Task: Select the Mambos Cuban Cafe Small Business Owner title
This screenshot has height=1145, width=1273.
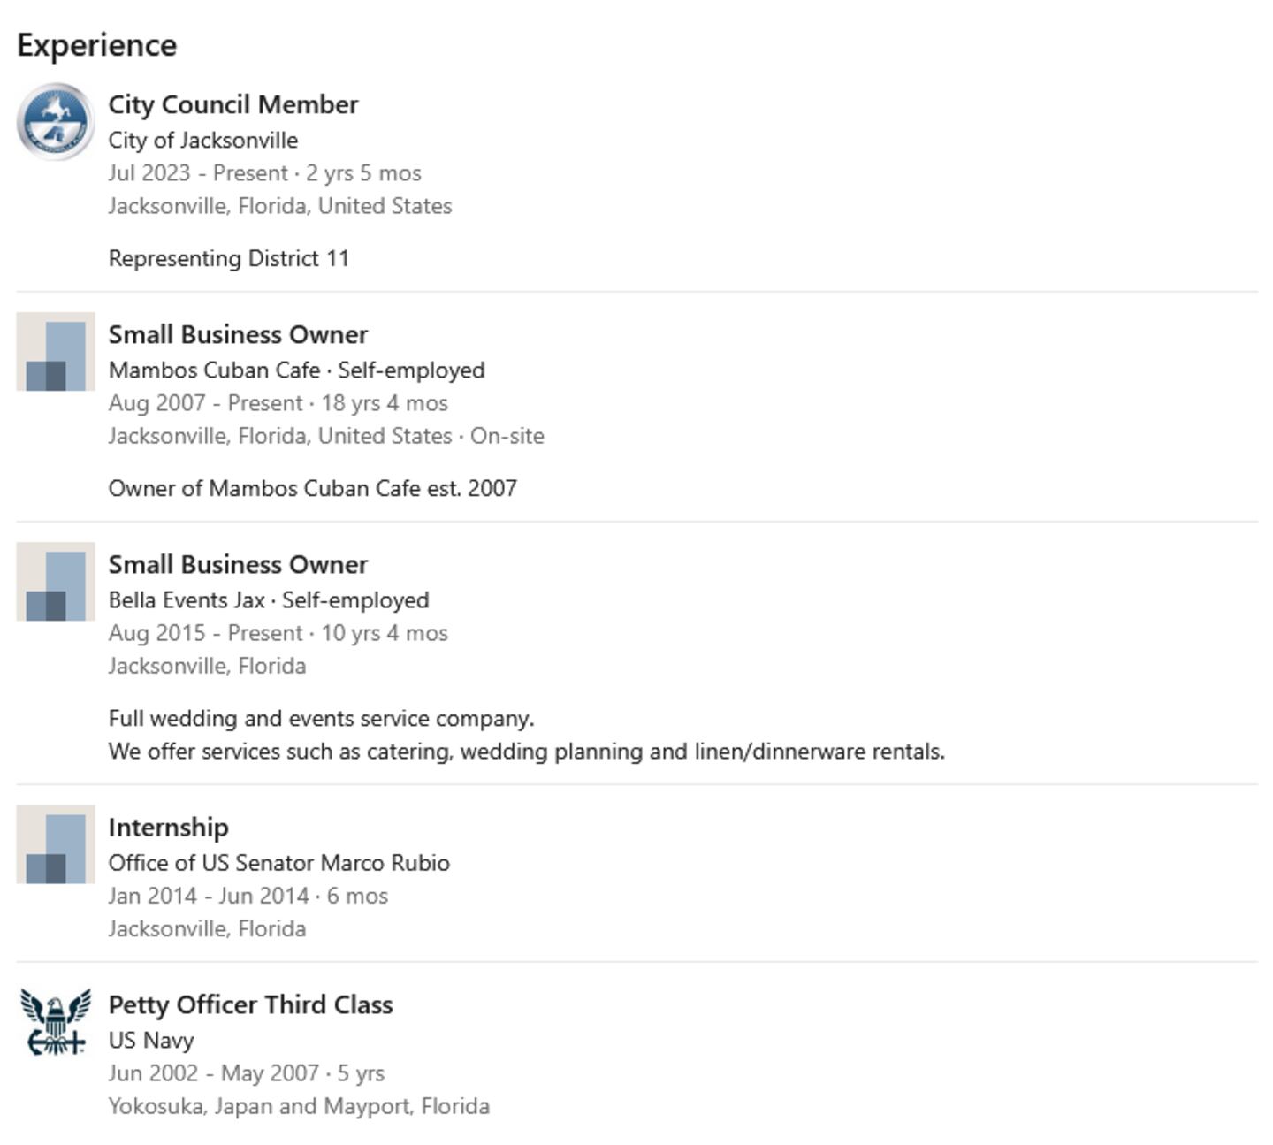Action: 238,334
